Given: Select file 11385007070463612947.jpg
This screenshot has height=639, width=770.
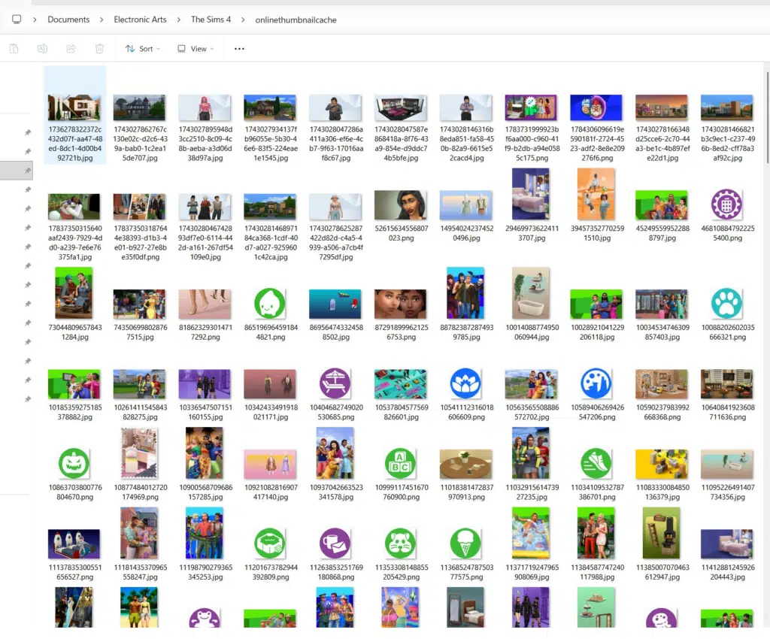Looking at the screenshot, I should 662,544.
